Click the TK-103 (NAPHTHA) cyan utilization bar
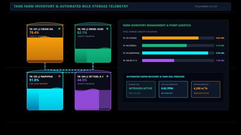Viewport: 241px width, 135px height. pyautogui.click(x=175, y=53)
